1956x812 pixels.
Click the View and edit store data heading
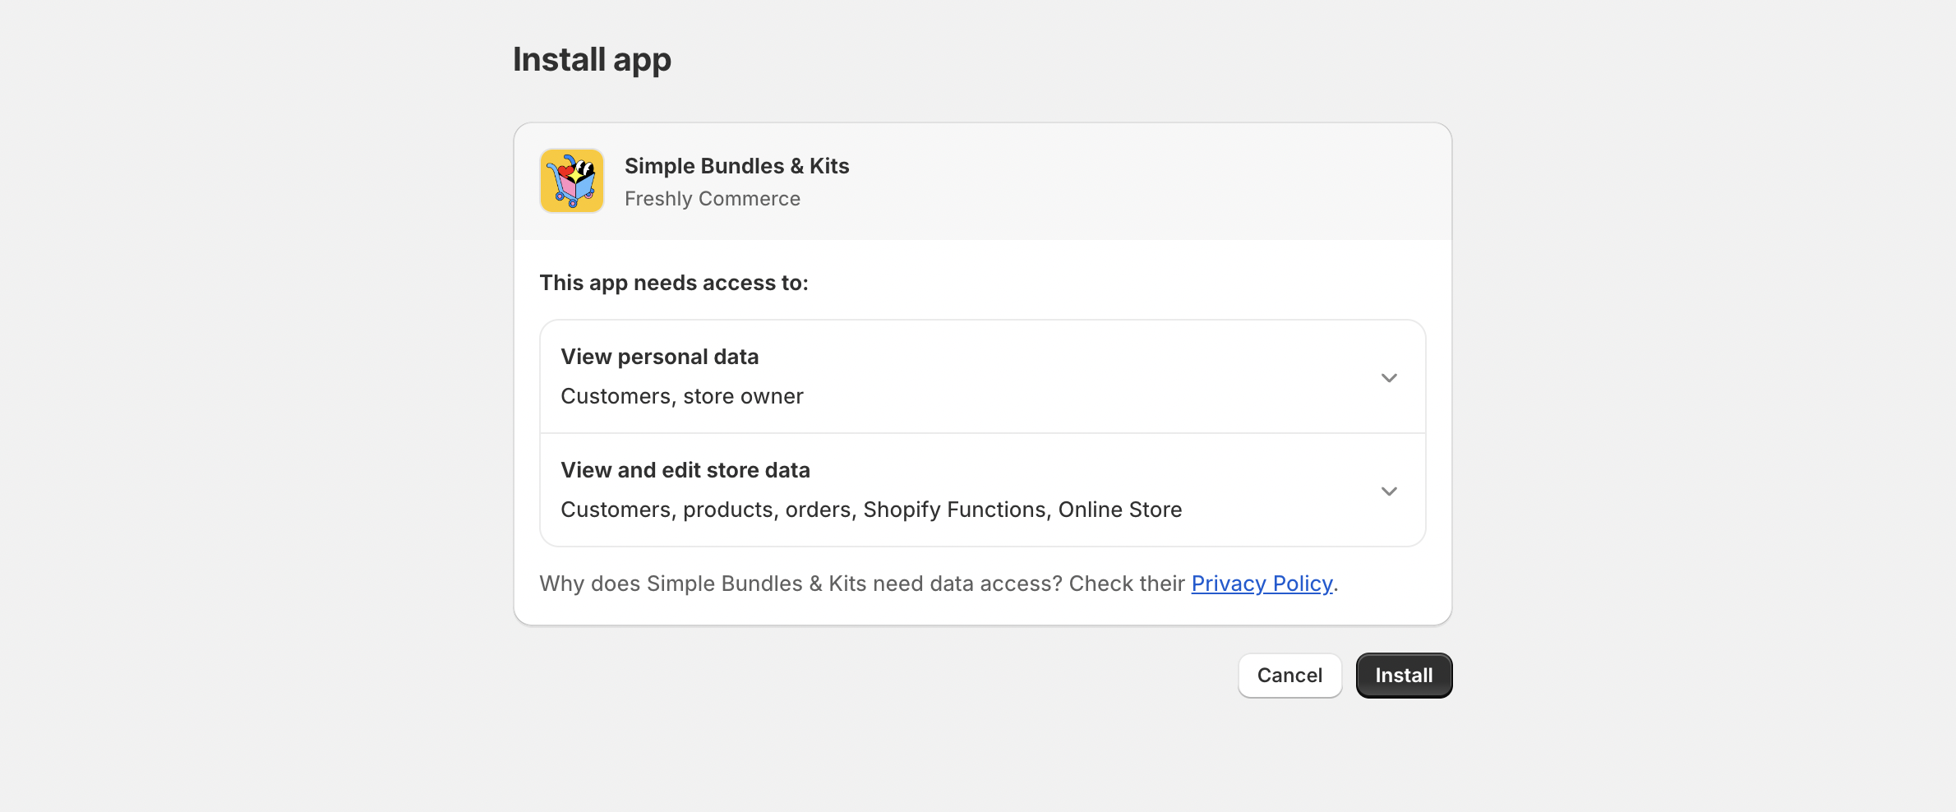coord(685,469)
